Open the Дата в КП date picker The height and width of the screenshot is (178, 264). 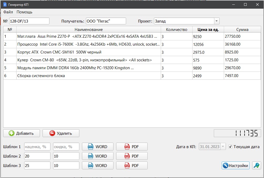tap(223, 147)
